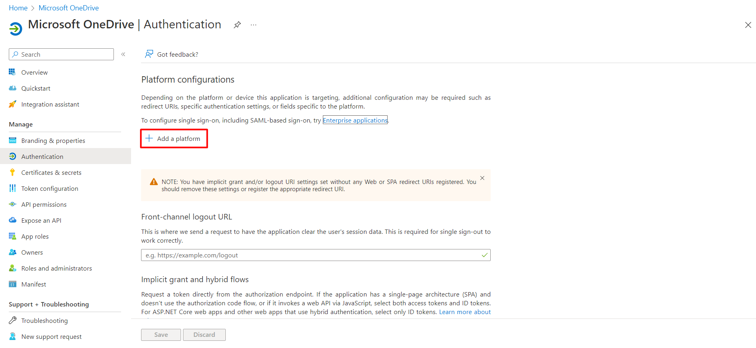Click the Integration assistant rocket icon

click(12, 104)
